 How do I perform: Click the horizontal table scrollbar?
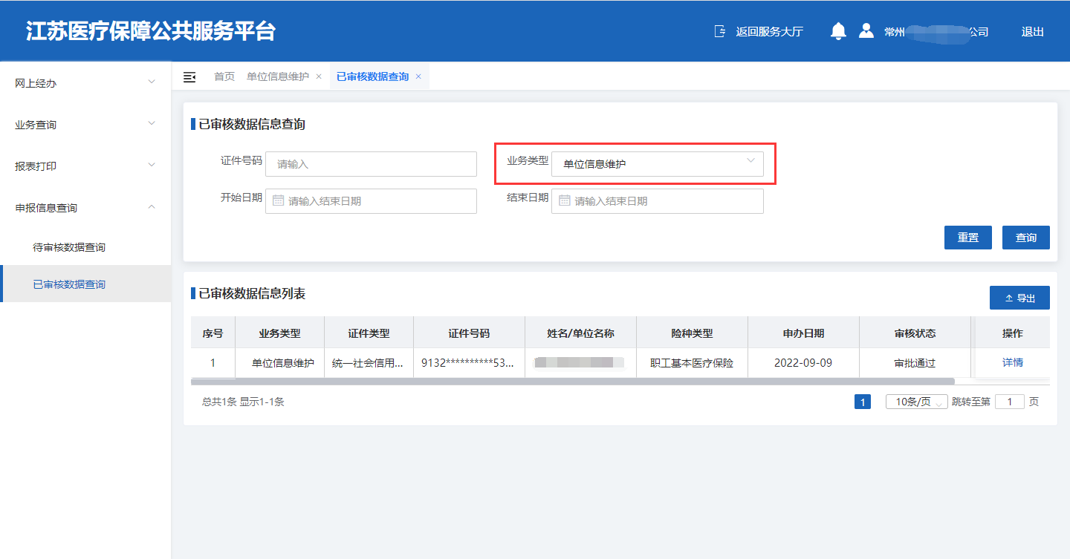pyautogui.click(x=572, y=382)
